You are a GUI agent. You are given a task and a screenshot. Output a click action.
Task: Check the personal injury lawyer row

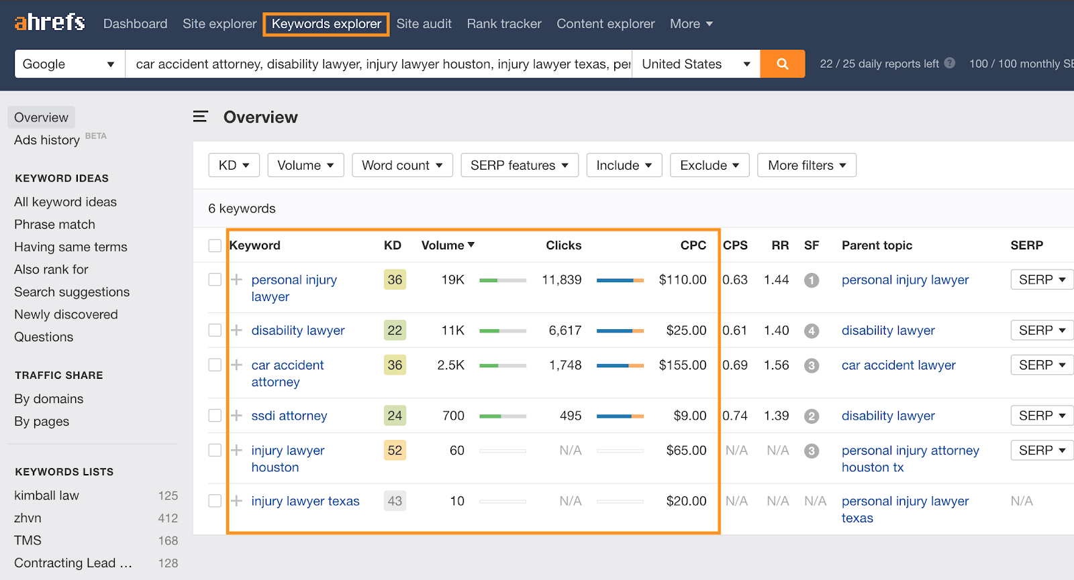coord(215,280)
